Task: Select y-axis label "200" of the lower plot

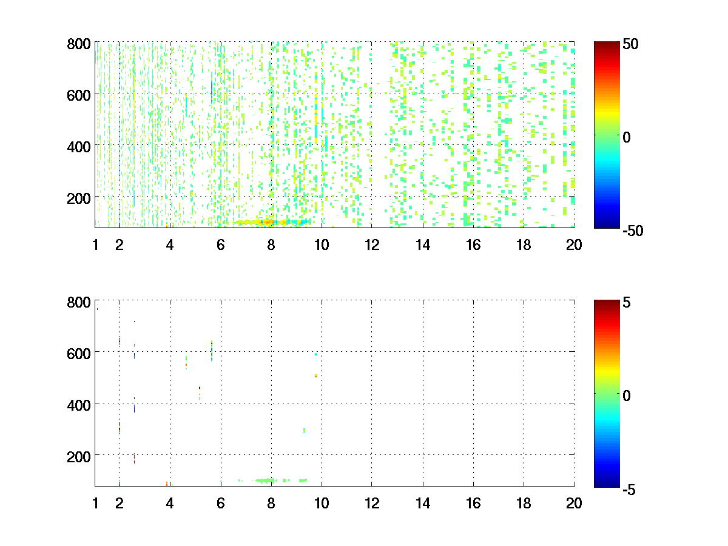Action: pos(79,455)
